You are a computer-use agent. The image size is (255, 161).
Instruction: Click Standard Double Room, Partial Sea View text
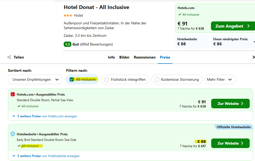(x=45, y=100)
